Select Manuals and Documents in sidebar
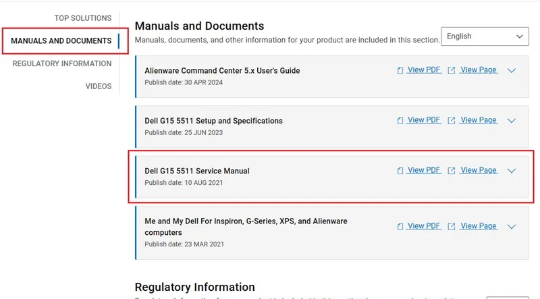Screen dimensions: 540x299 pyautogui.click(x=61, y=41)
